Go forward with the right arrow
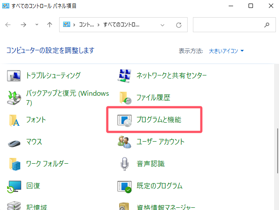The width and height of the screenshot is (279, 210). (x=23, y=25)
